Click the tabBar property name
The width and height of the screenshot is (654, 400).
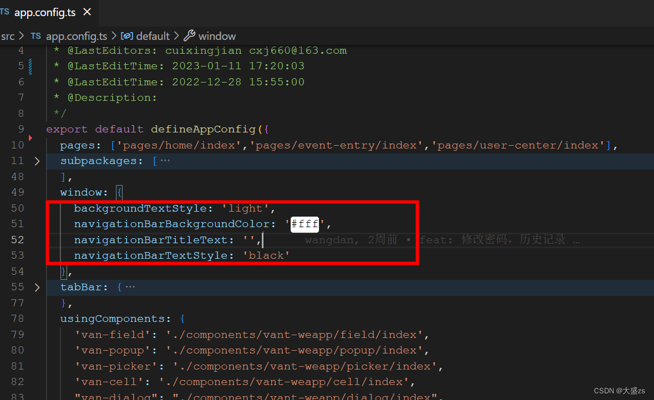pyautogui.click(x=80, y=287)
